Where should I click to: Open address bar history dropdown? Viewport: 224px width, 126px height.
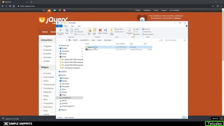coord(160,40)
